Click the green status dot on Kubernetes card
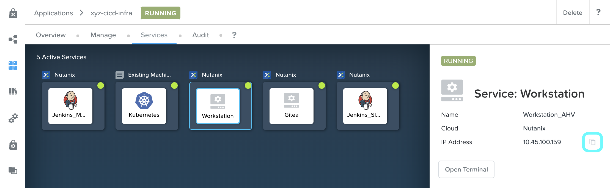This screenshot has height=188, width=610. click(x=174, y=86)
